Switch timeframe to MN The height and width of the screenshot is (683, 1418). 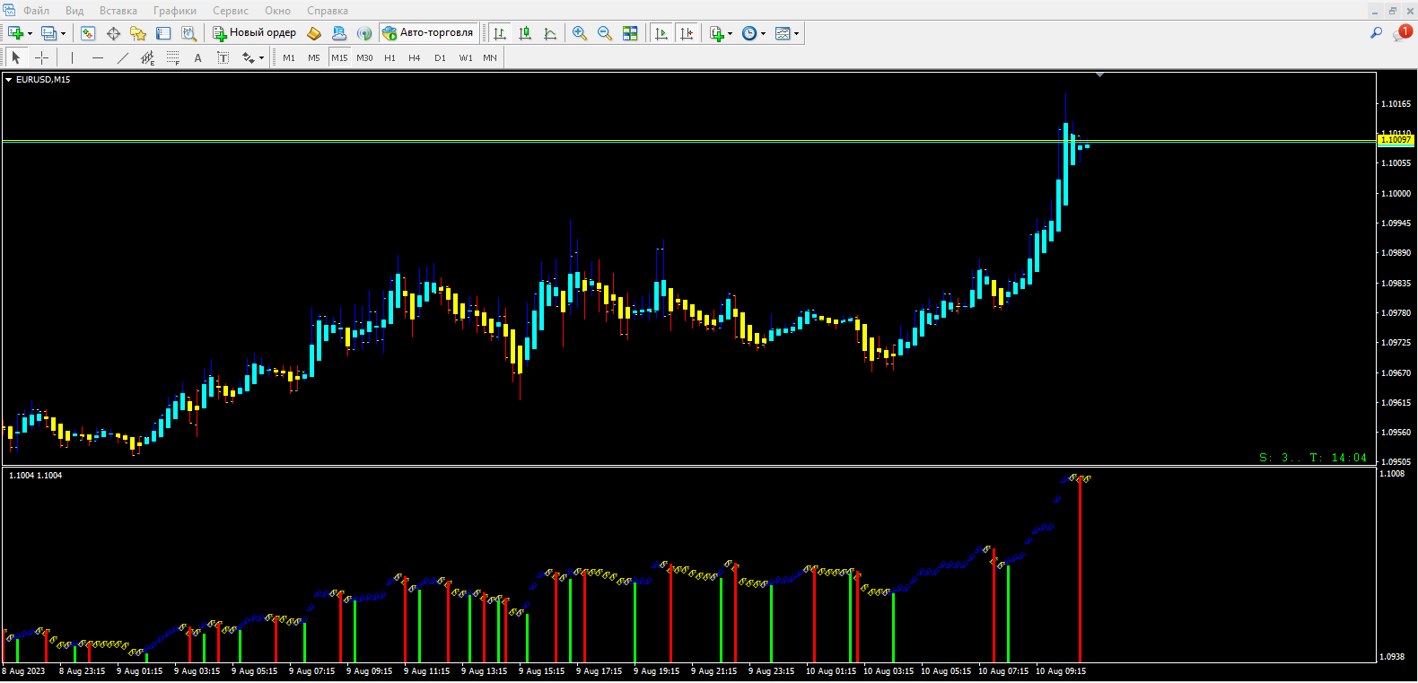point(490,57)
